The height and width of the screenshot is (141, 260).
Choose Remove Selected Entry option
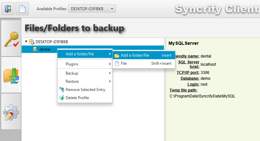click(x=85, y=90)
